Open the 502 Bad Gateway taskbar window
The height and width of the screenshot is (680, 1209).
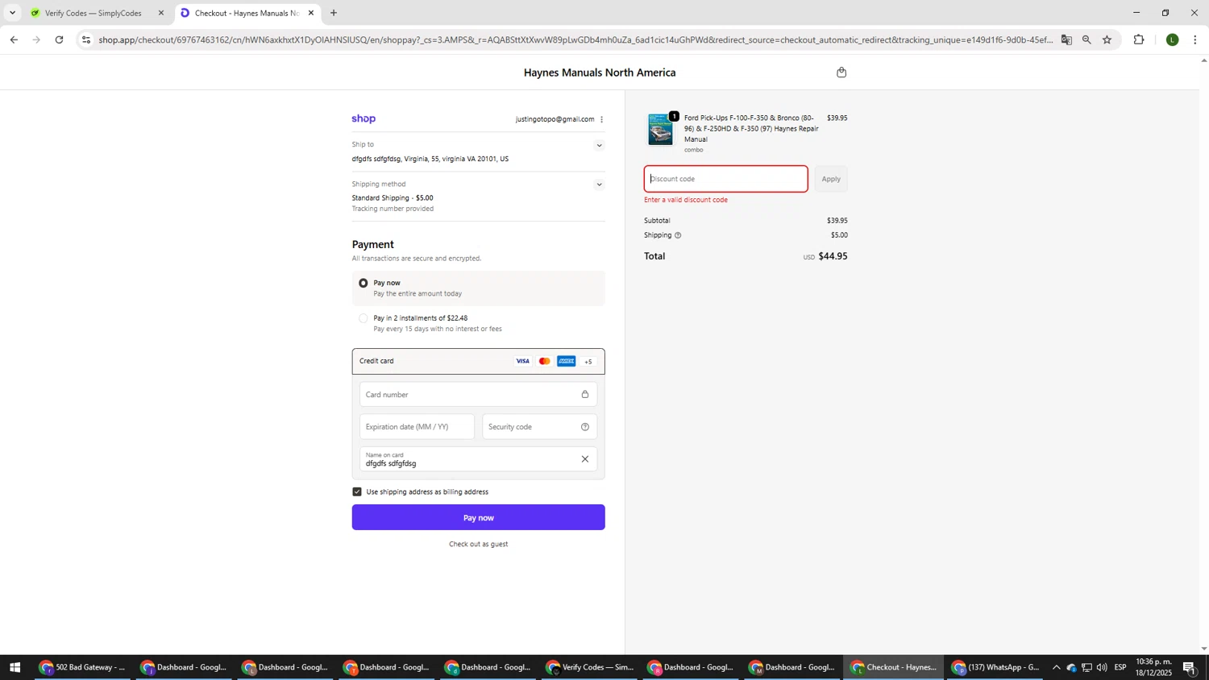[x=83, y=667]
